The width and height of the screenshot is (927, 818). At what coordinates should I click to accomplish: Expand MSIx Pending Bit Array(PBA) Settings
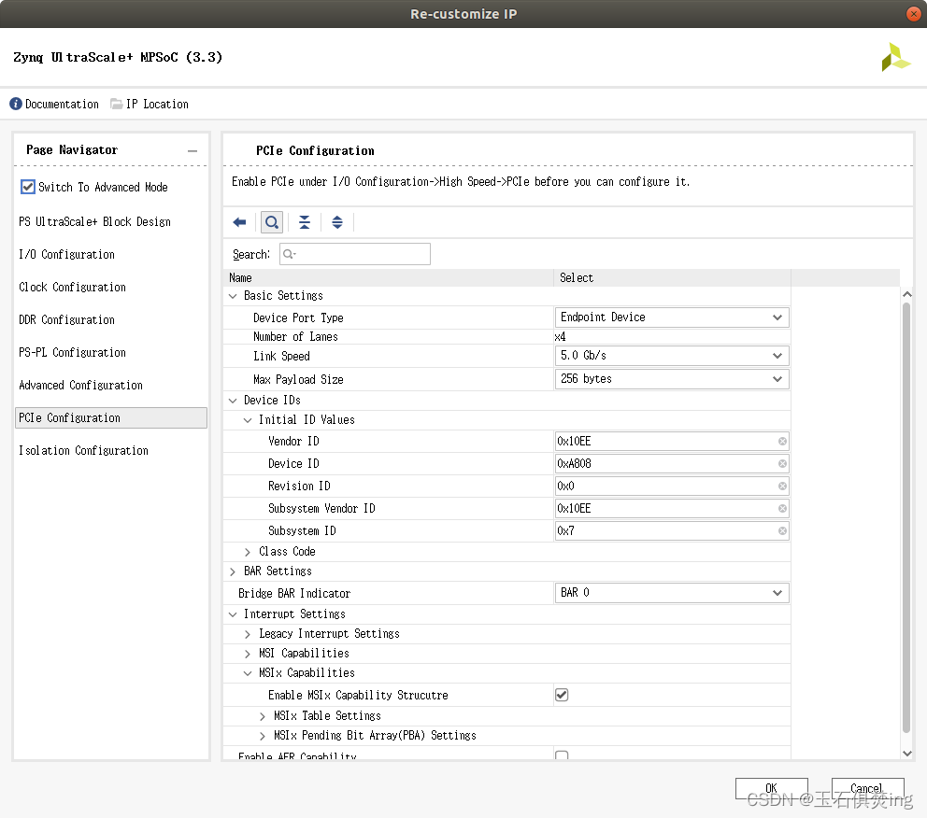coord(263,736)
